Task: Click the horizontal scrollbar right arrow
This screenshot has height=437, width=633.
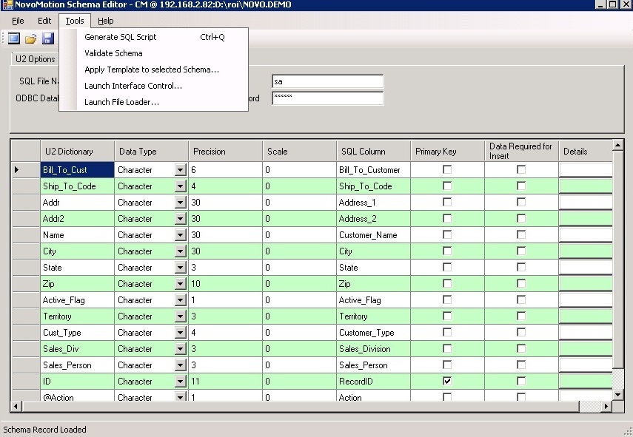Action: pos(608,407)
